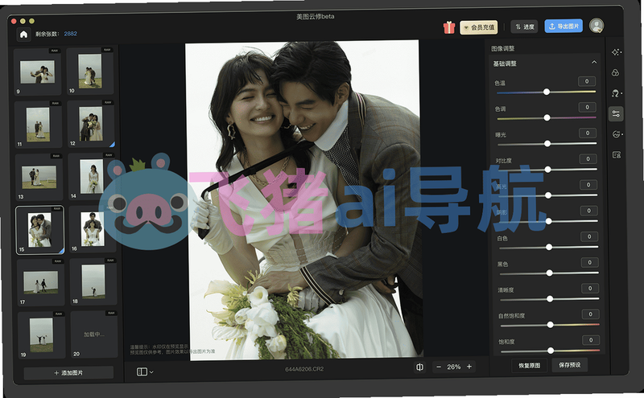
Task: Select photo thumbnail number 14
Action: (92, 176)
